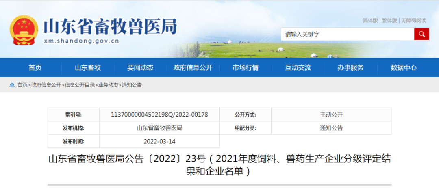Go to 信息公开目录 in breadcrumb
The image size is (439, 188).
[x=80, y=85]
